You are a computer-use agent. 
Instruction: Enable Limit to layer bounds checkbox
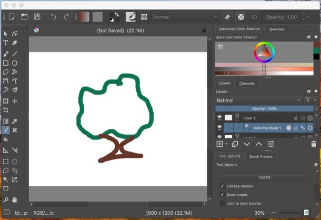click(x=222, y=203)
